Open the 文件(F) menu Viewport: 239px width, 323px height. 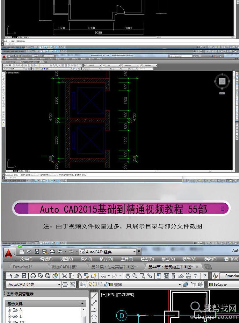[x=26, y=259]
